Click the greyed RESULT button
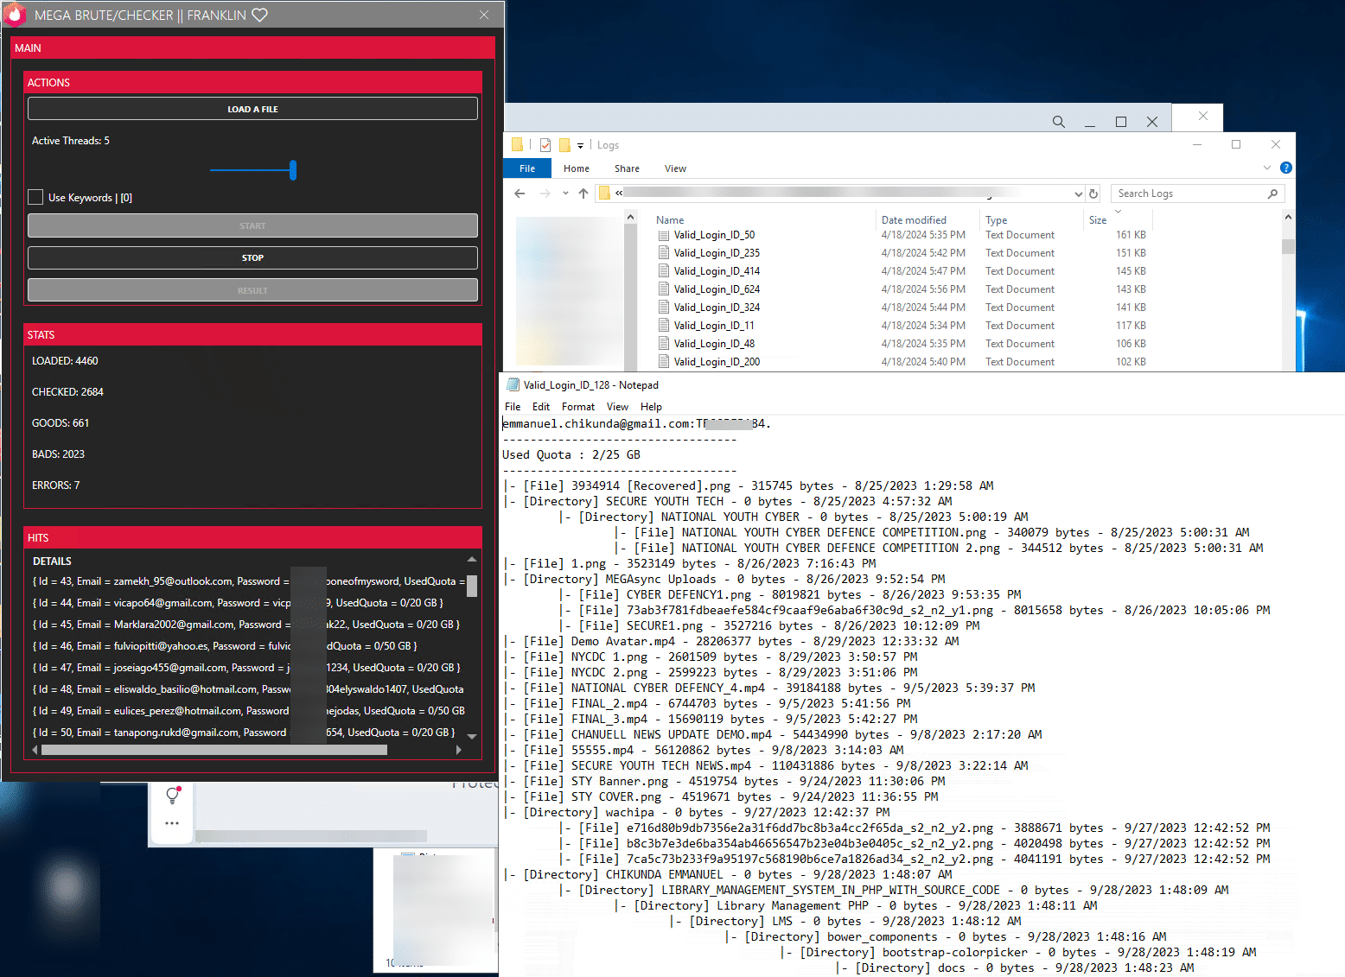The width and height of the screenshot is (1345, 977). [x=252, y=290]
